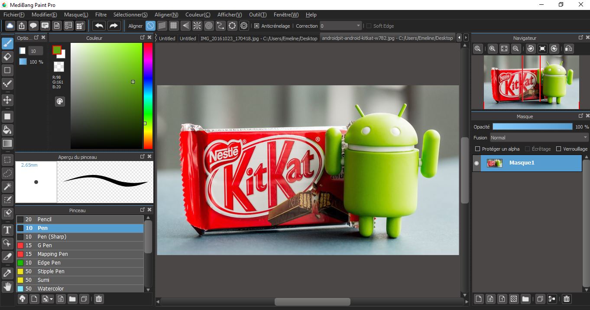This screenshot has height=310, width=590.
Task: Expand the add-brush type dropdown arrow
Action: coord(52,299)
